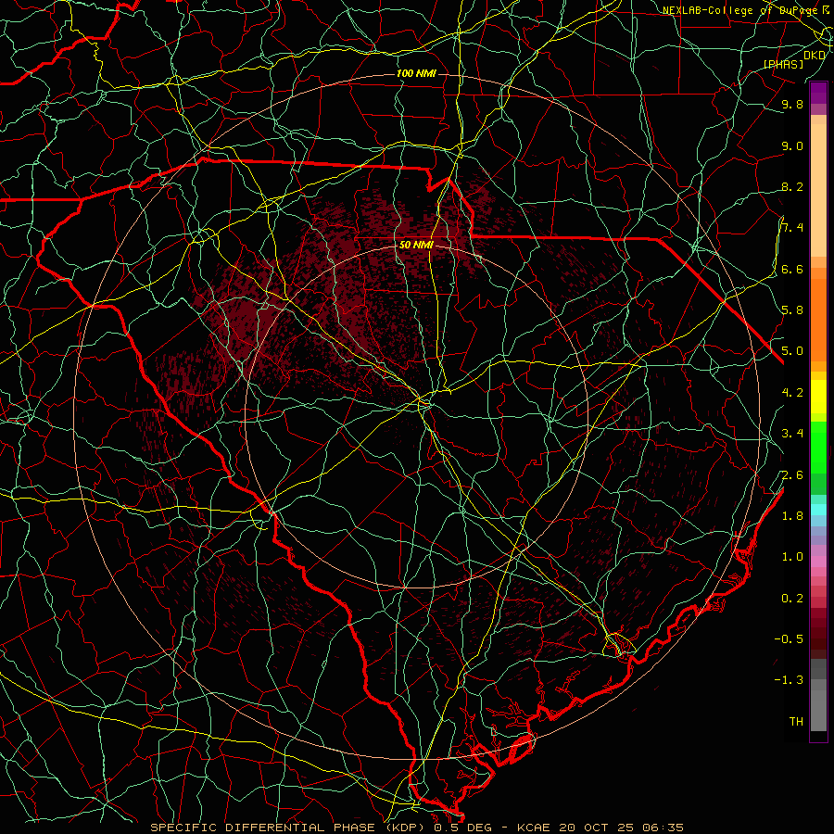Click the 5.0 value on the scale
This screenshot has width=834, height=834.
pos(792,351)
